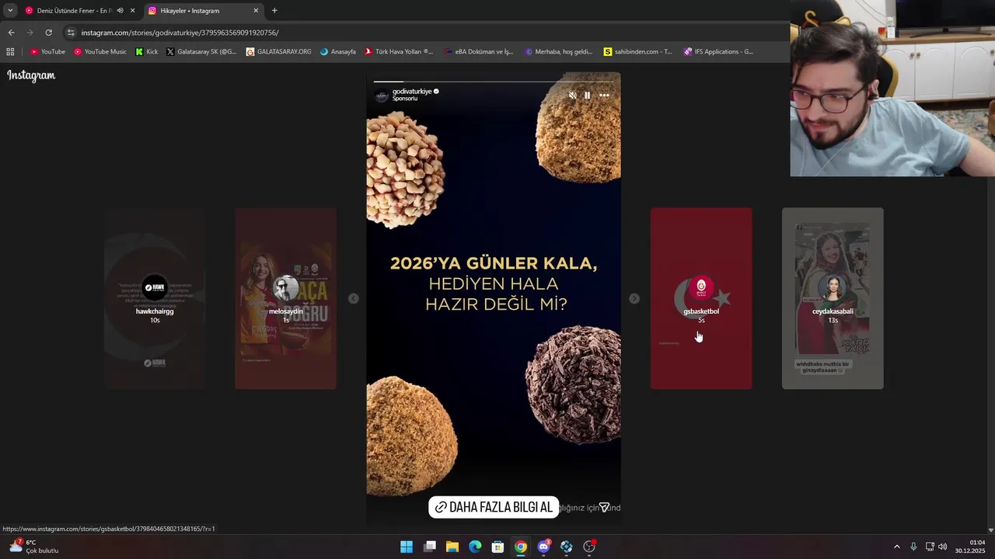Pause the playing story
This screenshot has height=559, width=995.
[588, 95]
